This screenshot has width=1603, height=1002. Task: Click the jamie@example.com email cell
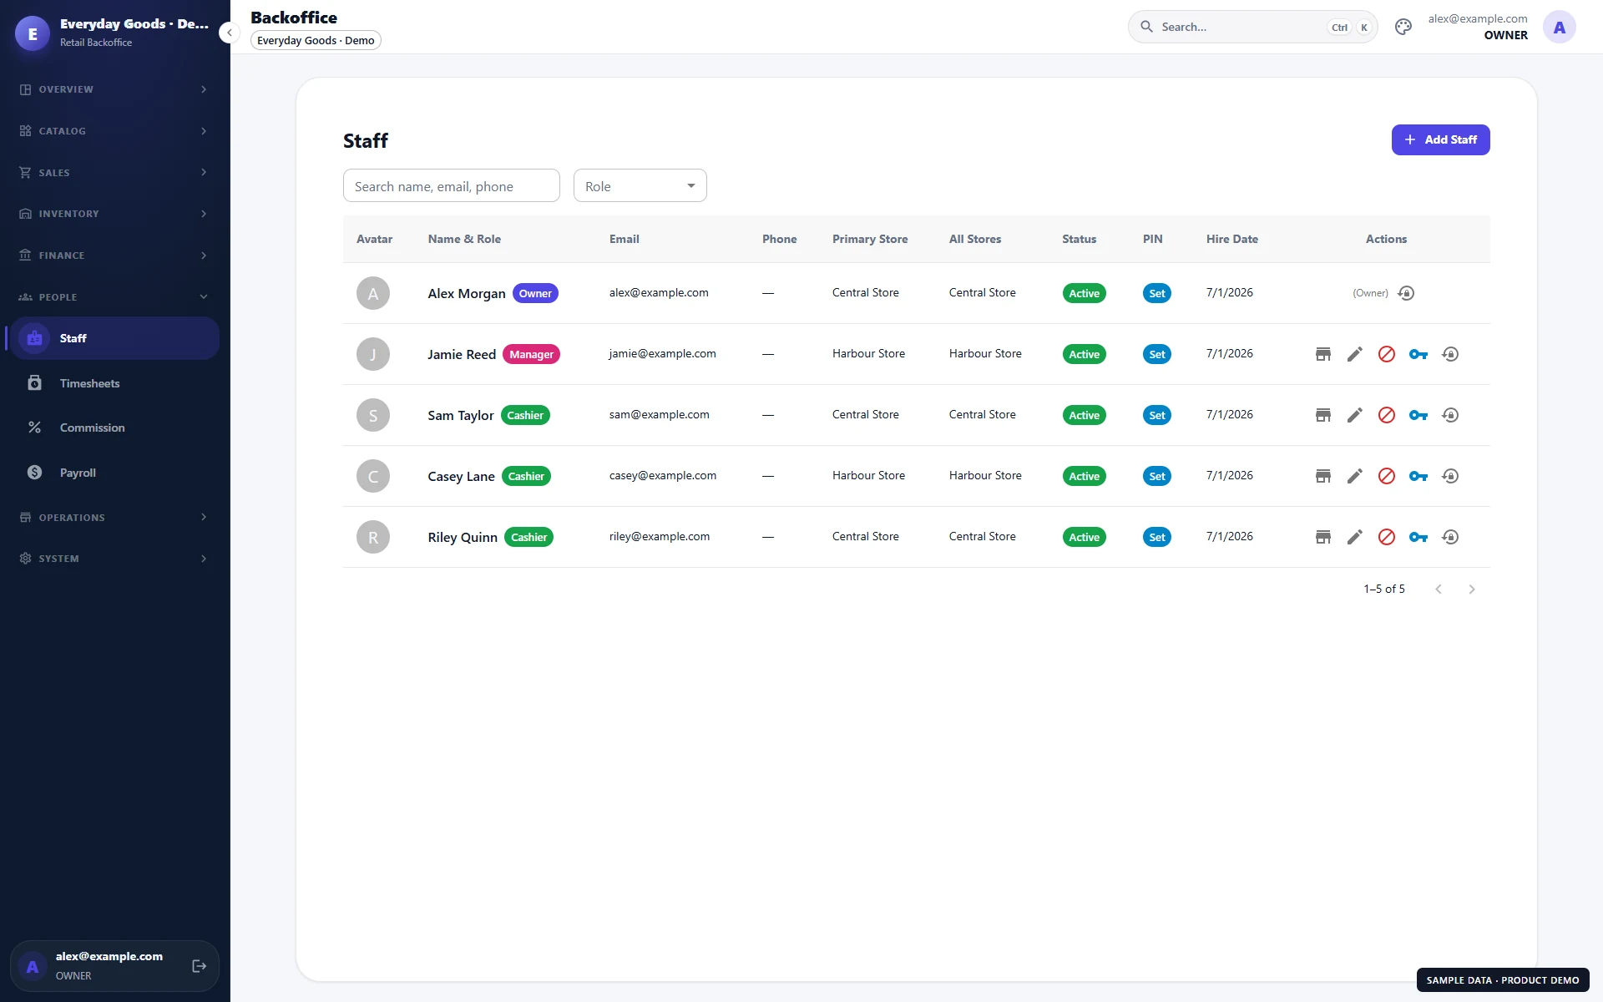[x=662, y=353]
